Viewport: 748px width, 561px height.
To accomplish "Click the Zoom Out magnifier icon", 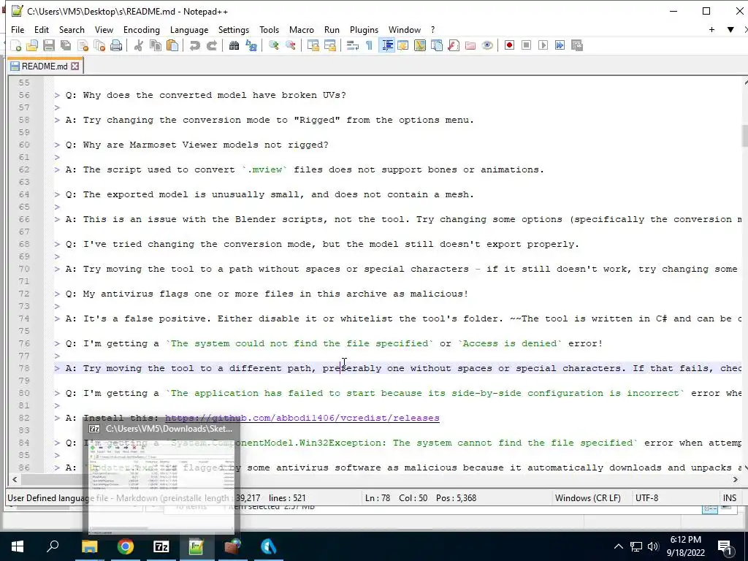I will [x=291, y=45].
